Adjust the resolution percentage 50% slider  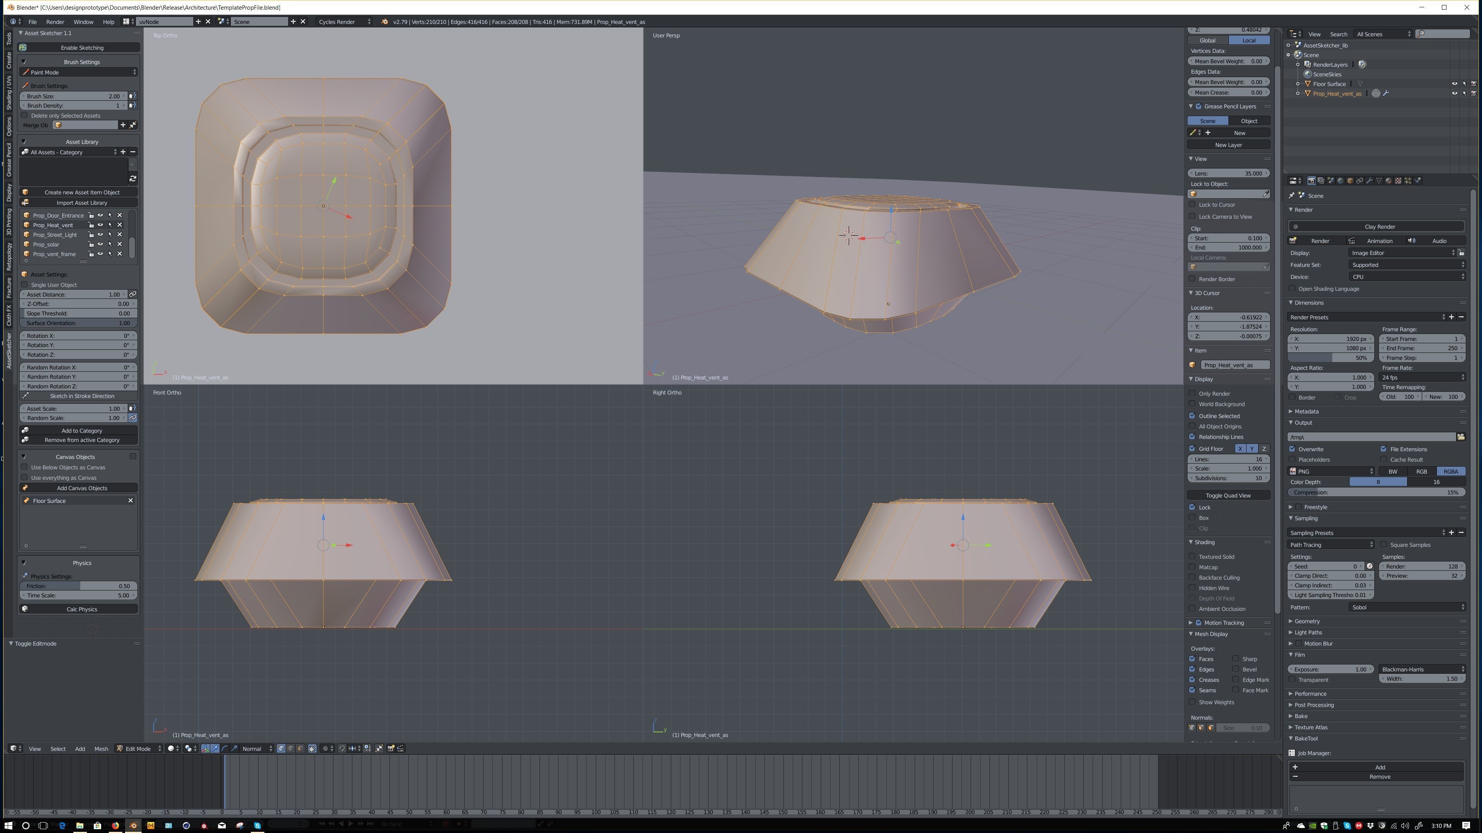click(x=1331, y=358)
